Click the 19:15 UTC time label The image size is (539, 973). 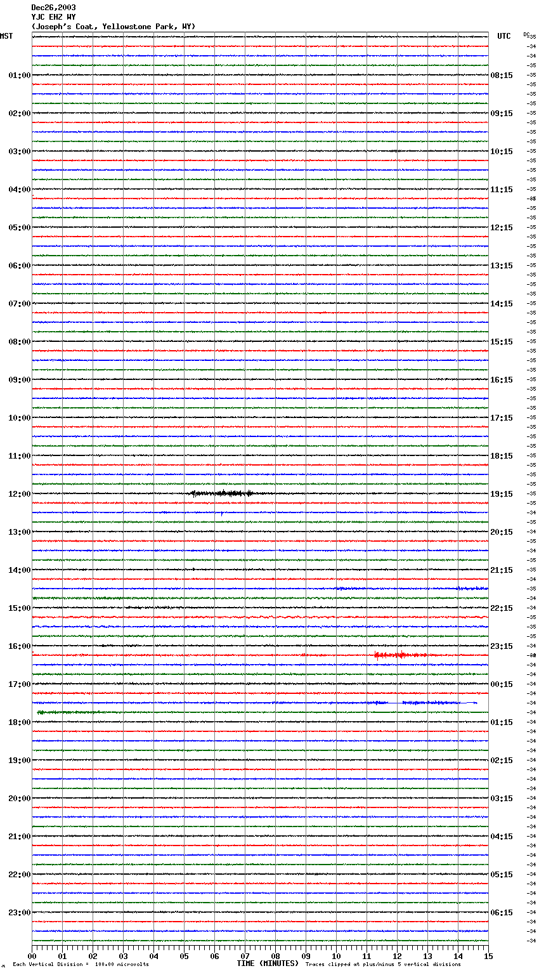click(502, 494)
